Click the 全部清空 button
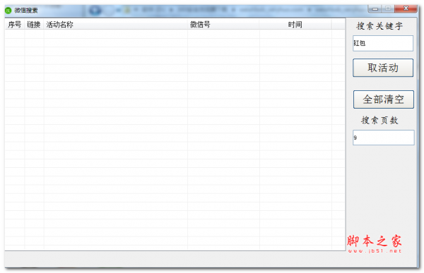Screen dimensions: 424x273 click(x=384, y=99)
